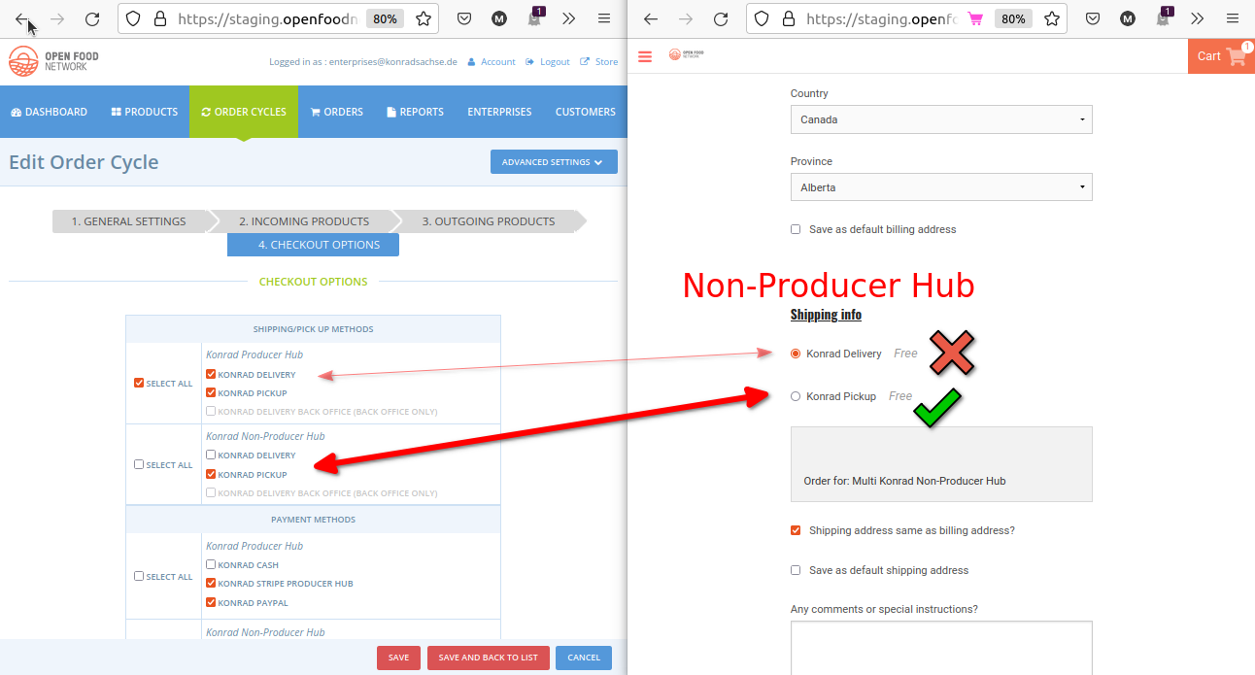The height and width of the screenshot is (675, 1255).
Task: Open the badge-1 extension icon in right browser
Action: (x=1163, y=17)
